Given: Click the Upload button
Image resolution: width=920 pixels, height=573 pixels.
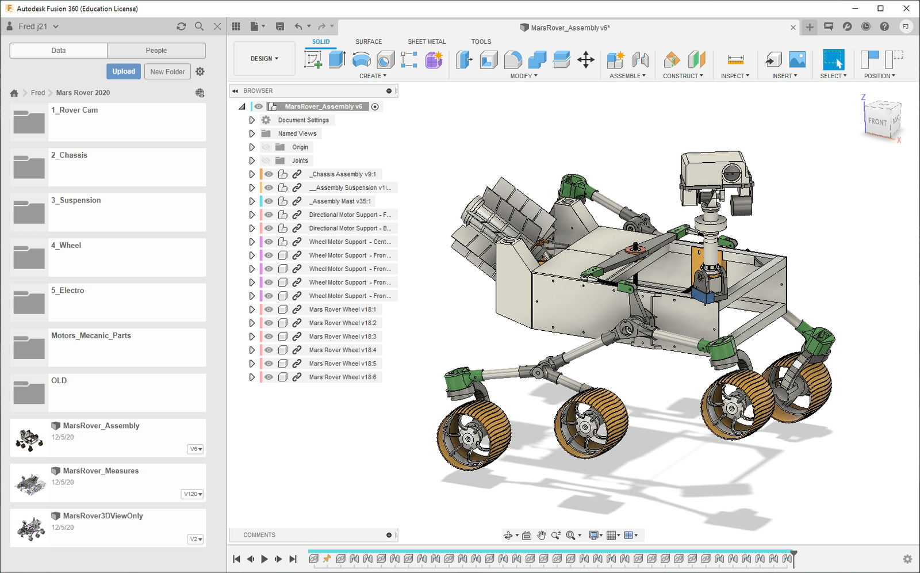Looking at the screenshot, I should click(x=124, y=71).
